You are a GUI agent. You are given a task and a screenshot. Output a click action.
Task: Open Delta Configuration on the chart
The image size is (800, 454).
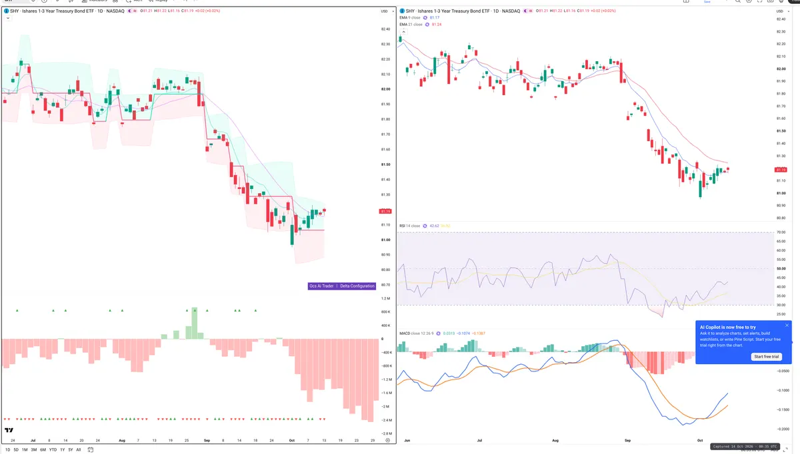357,286
